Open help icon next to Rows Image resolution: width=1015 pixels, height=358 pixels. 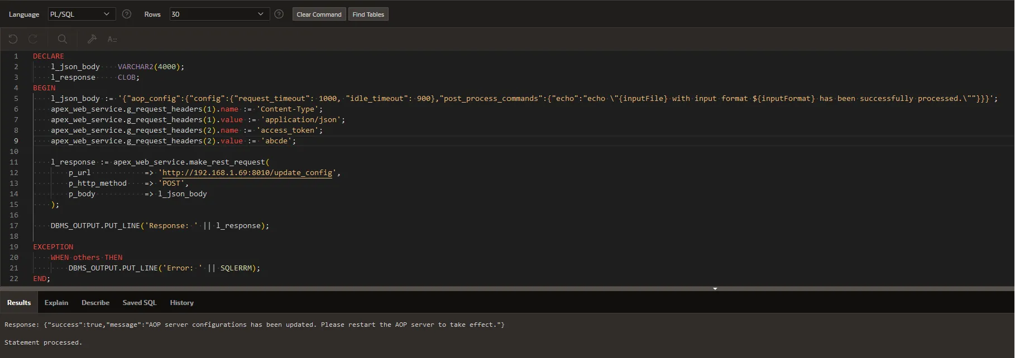tap(279, 14)
